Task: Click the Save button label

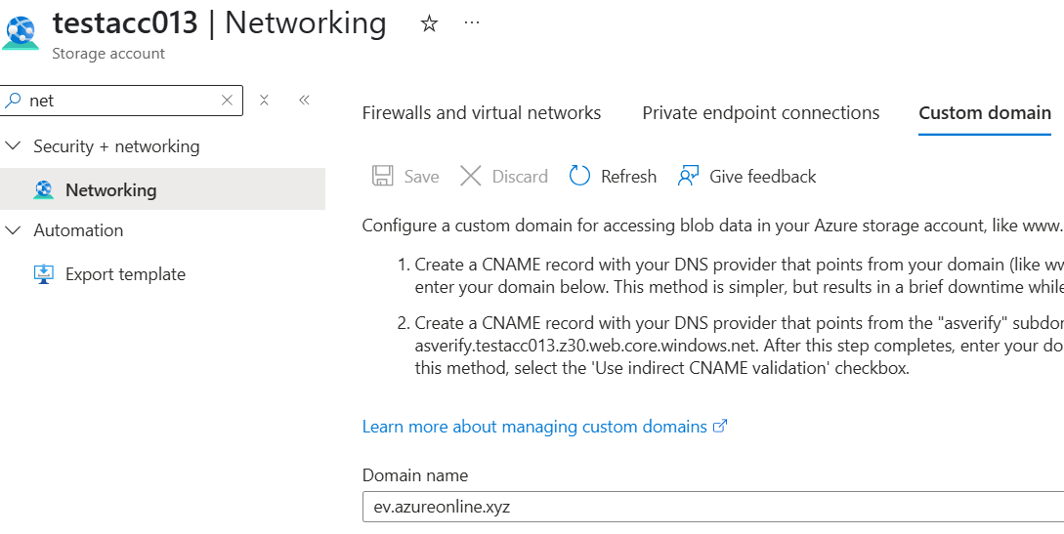Action: click(x=421, y=177)
